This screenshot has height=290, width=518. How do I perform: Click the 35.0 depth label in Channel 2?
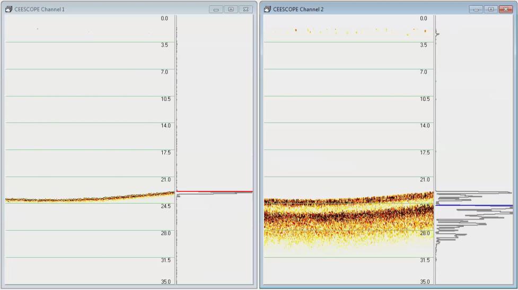coord(424,282)
